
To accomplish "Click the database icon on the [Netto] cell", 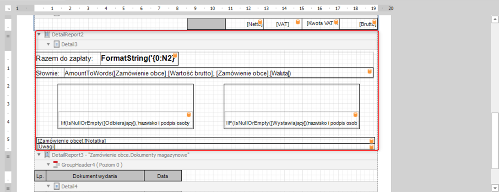I will (x=260, y=22).
